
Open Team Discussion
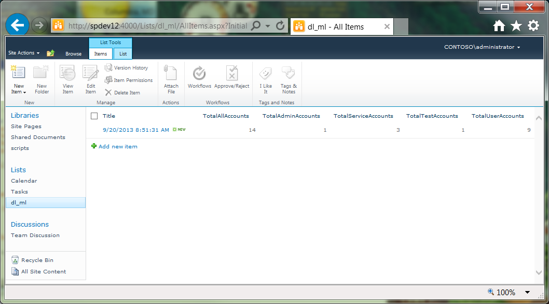click(x=35, y=235)
